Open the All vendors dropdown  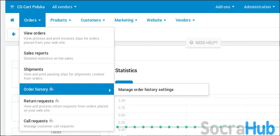(64, 7)
